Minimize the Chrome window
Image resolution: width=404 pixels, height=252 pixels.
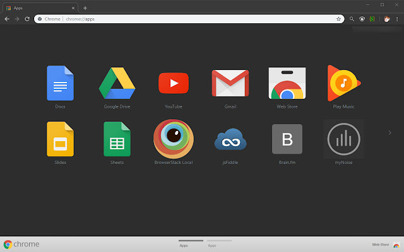click(367, 4)
